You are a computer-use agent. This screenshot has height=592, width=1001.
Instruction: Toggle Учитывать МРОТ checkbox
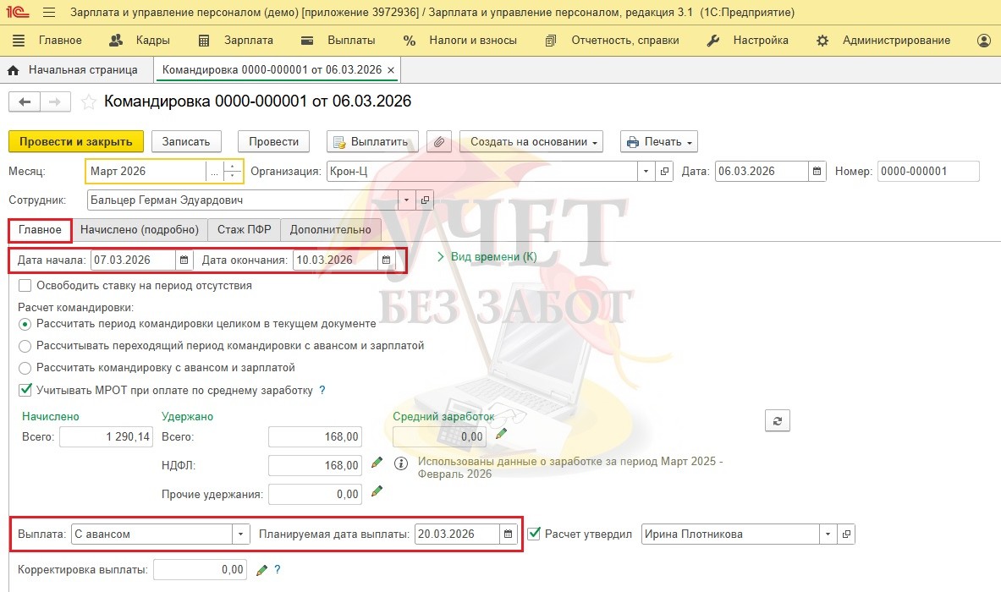pos(25,390)
